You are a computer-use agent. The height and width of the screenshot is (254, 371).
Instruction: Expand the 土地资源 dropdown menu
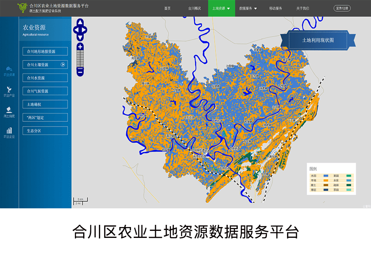221,8
